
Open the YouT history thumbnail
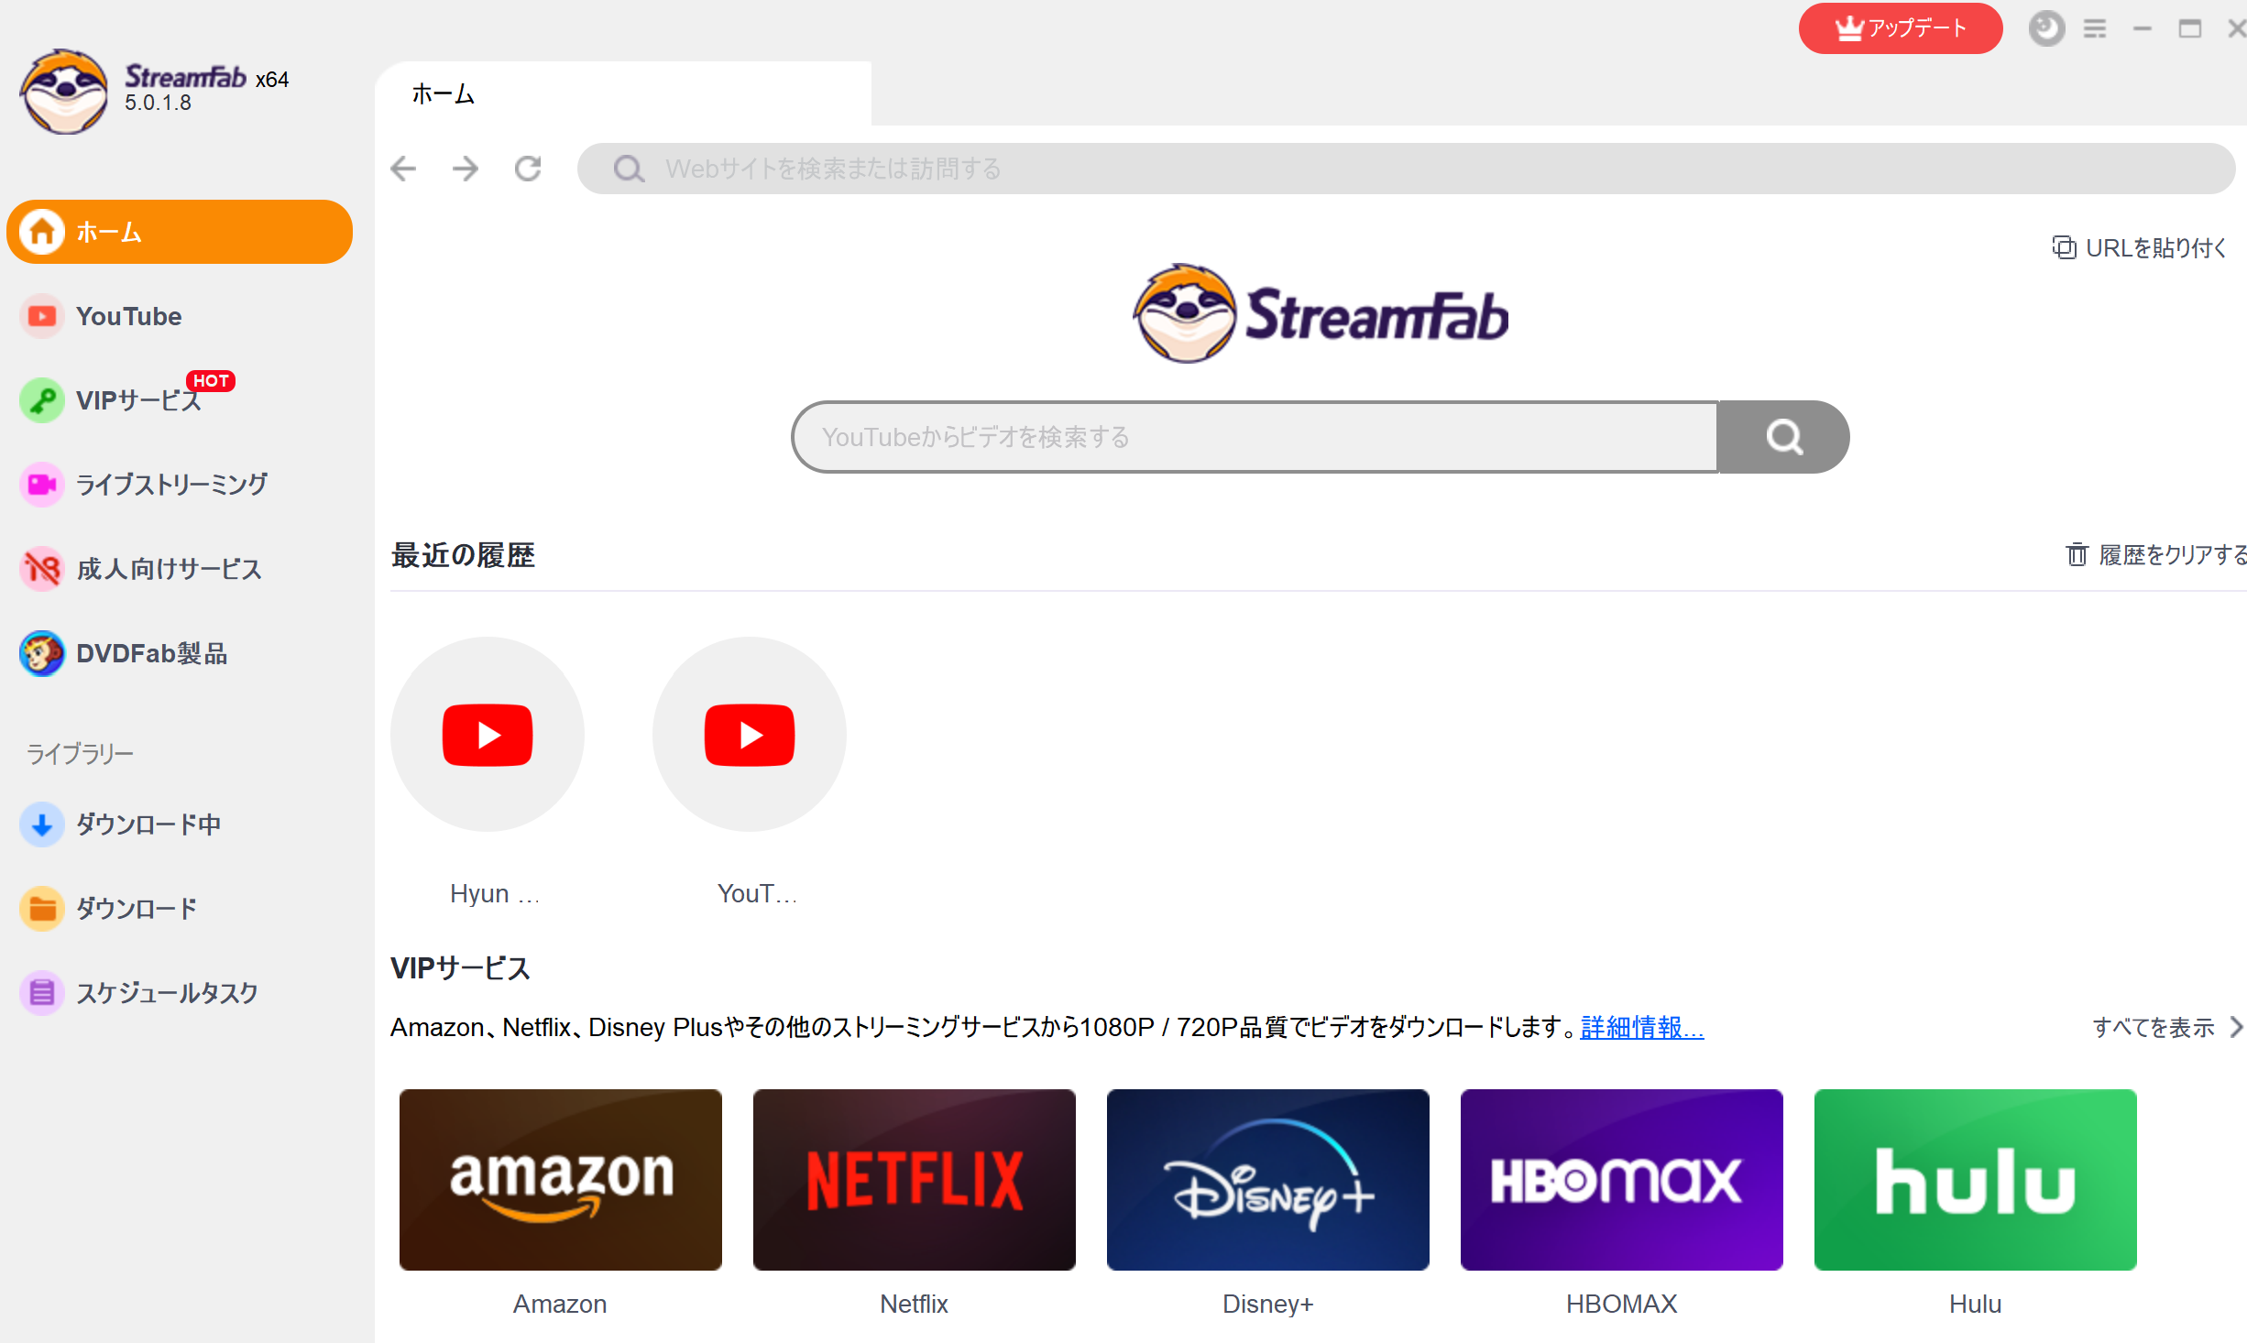click(x=750, y=735)
